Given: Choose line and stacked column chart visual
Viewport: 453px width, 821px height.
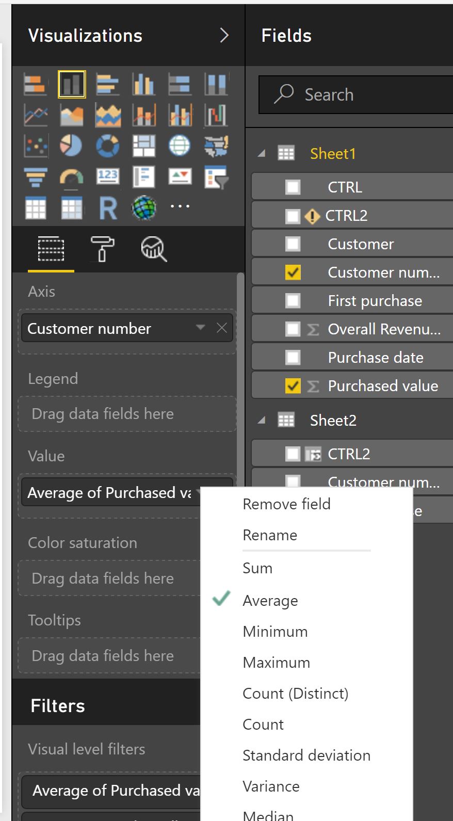Looking at the screenshot, I should pyautogui.click(x=143, y=116).
